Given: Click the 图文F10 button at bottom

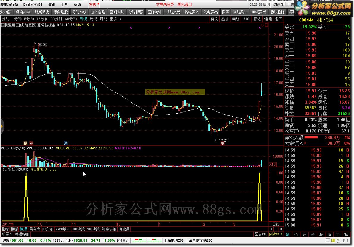Looking at the screenshot, I should click(x=261, y=235).
